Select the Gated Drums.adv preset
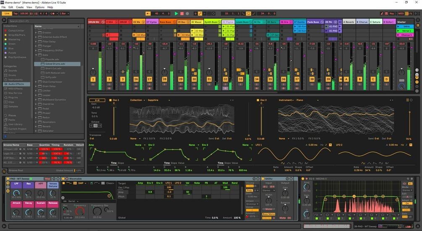Image resolution: width=422 pixels, height=231 pixels. click(x=58, y=64)
